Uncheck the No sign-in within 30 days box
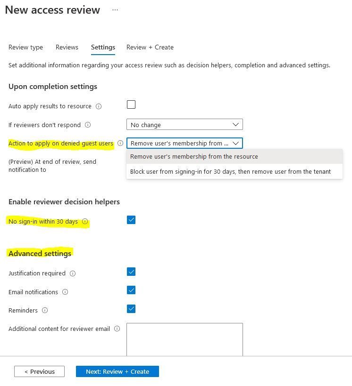Image resolution: width=352 pixels, height=386 pixels. (131, 220)
